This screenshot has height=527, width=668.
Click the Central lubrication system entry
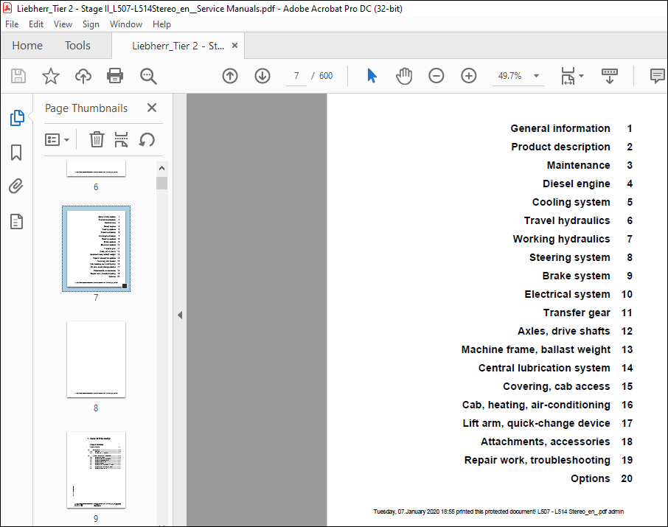point(544,368)
